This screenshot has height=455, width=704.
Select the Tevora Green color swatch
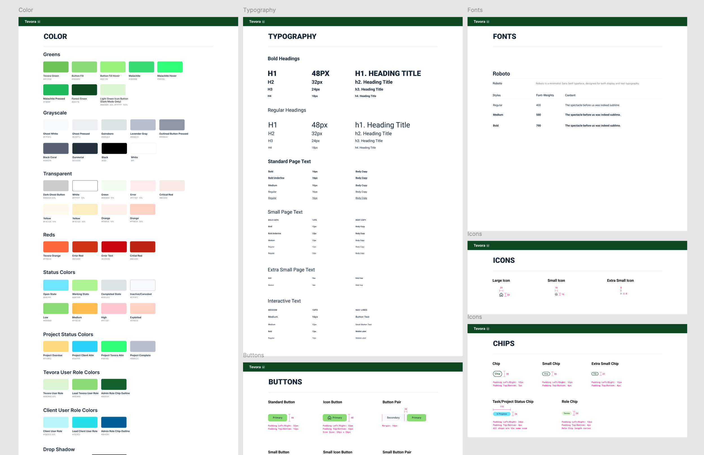coord(55,67)
